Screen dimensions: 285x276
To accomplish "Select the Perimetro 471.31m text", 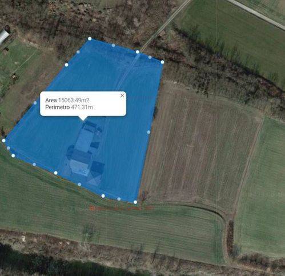I will pos(69,107).
